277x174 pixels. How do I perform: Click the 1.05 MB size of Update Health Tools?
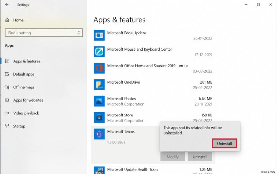coord(206,169)
